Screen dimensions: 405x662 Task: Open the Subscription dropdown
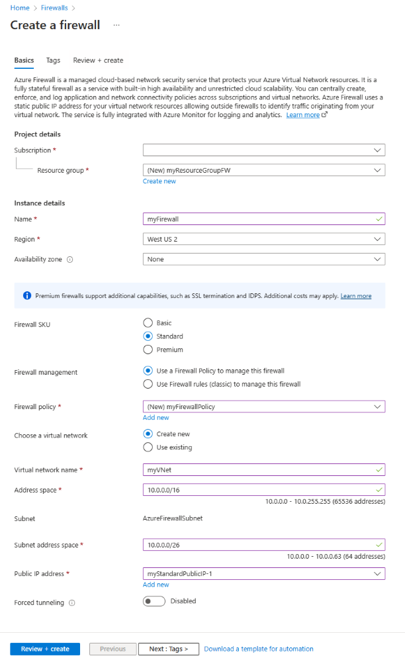264,150
